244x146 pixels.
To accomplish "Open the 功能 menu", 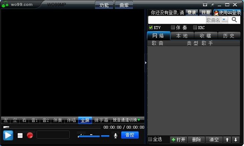I will 104,5.
